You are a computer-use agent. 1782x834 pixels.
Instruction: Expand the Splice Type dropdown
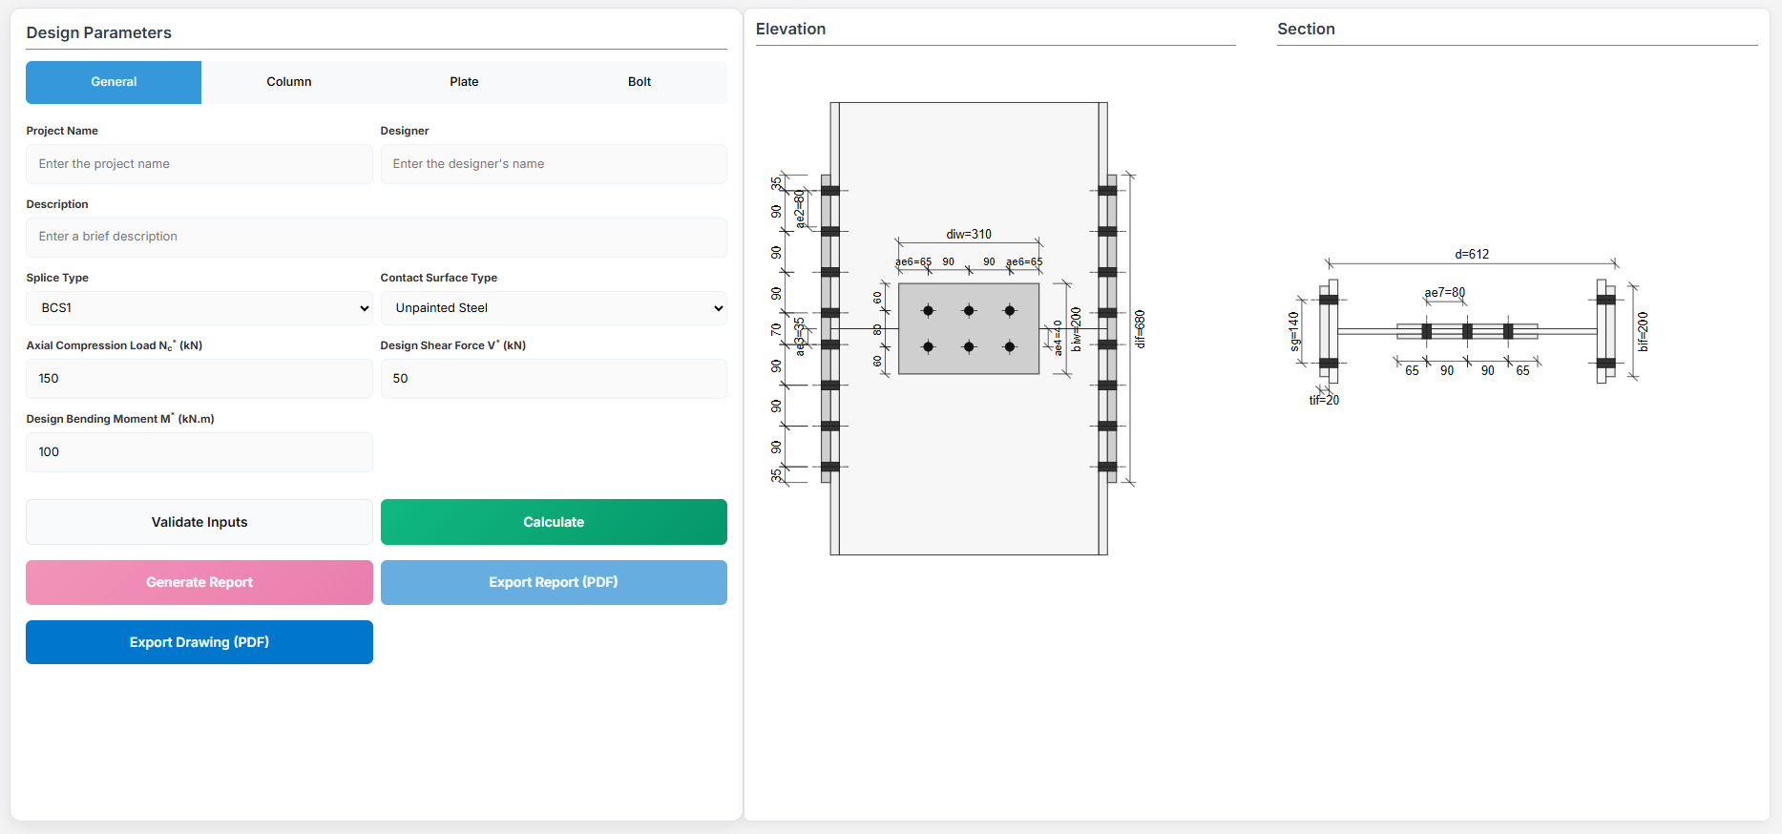coord(199,308)
